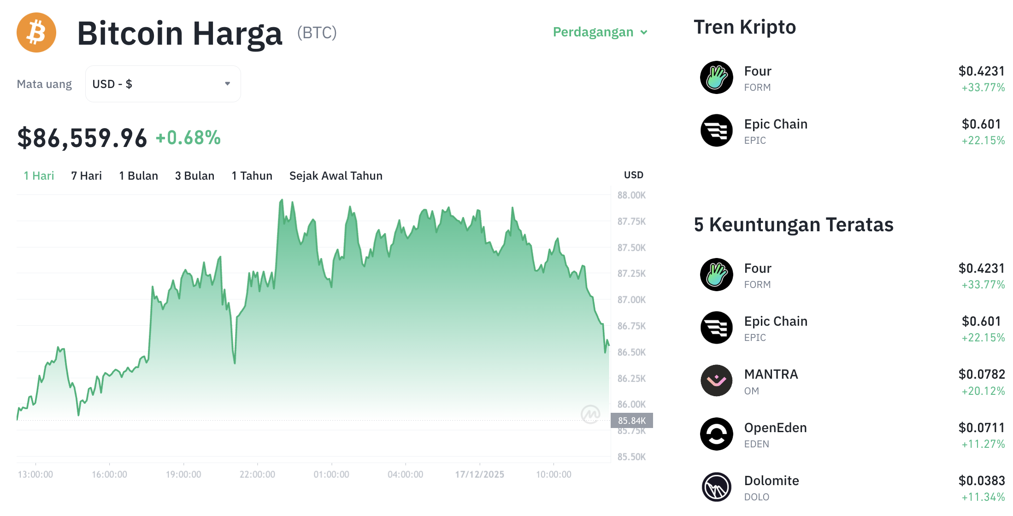Click the Bitcoin logo icon

[36, 32]
